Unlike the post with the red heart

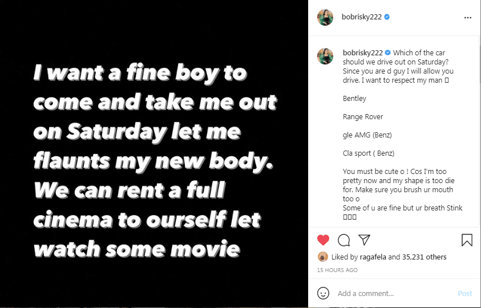(x=324, y=240)
